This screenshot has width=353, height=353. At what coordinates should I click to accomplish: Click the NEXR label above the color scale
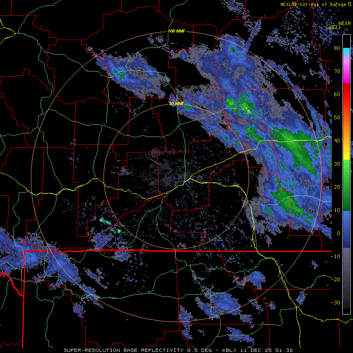pos(345,24)
